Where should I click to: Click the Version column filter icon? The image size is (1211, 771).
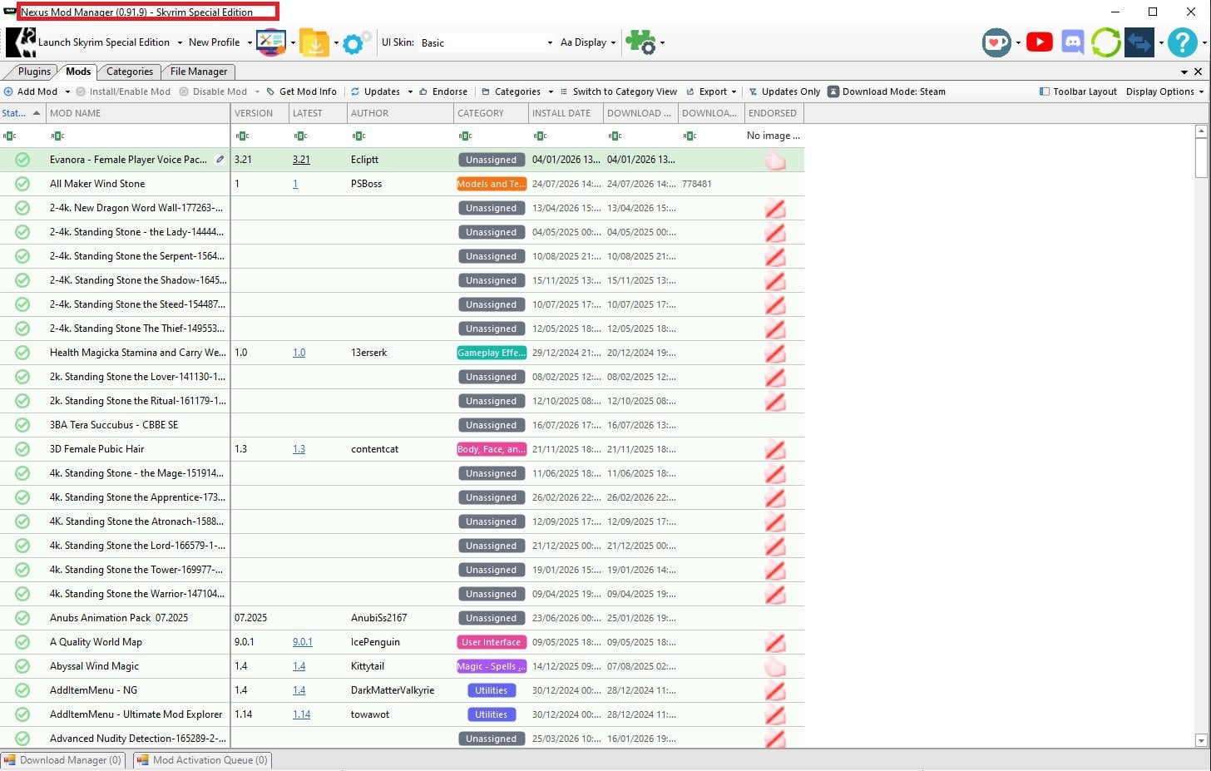[x=242, y=136]
